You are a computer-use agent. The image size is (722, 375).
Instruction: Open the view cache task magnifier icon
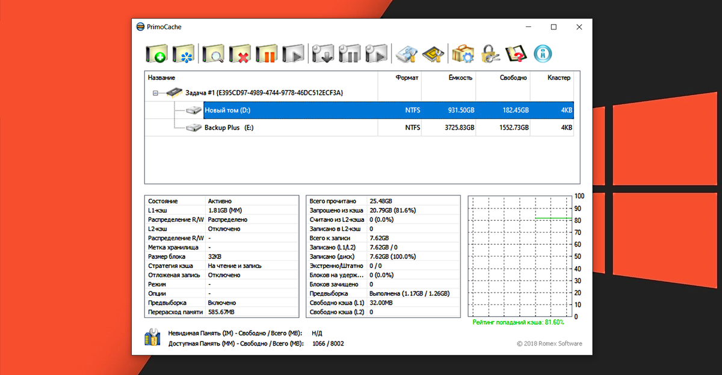tap(214, 53)
